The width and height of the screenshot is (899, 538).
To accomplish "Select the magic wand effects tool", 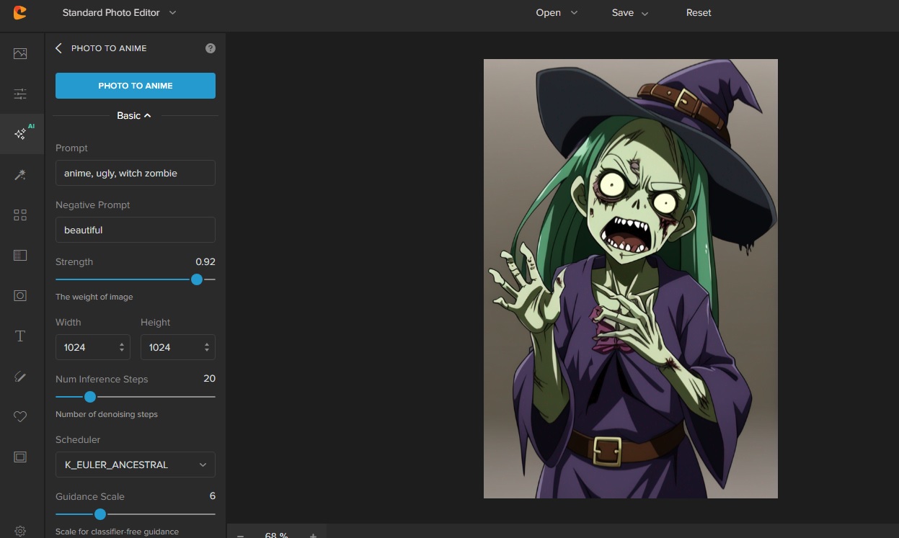I will tap(20, 175).
